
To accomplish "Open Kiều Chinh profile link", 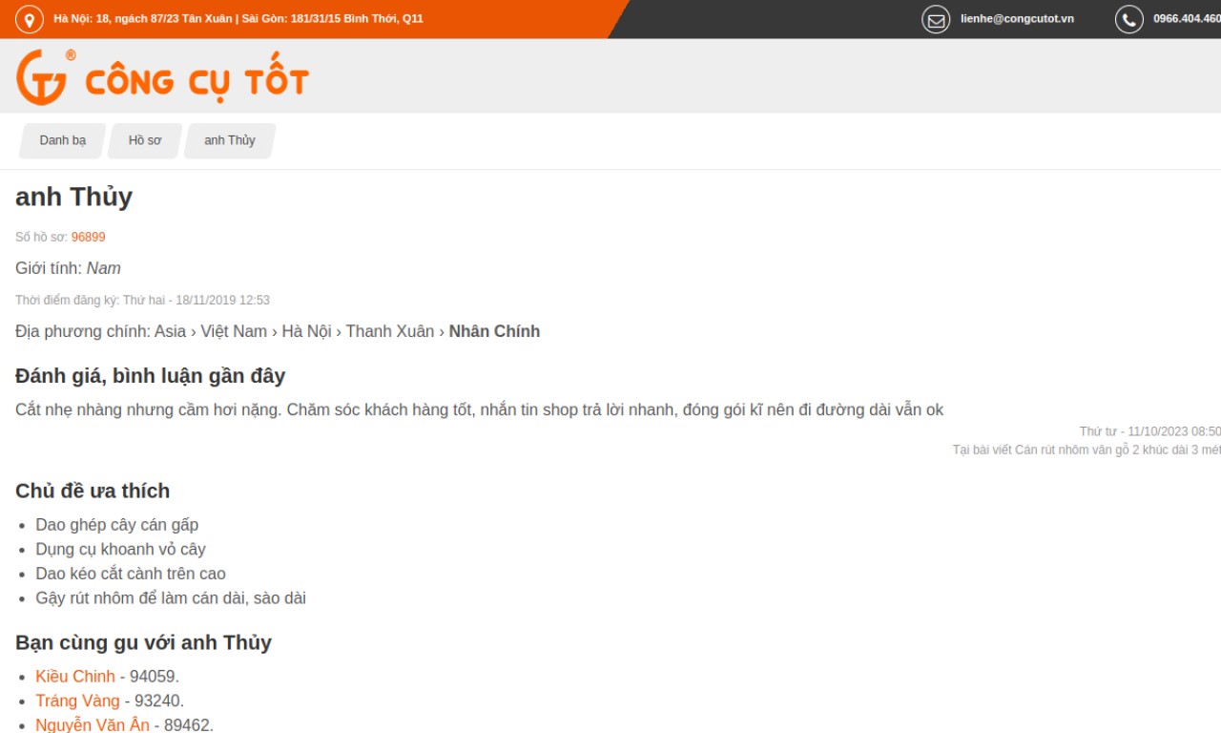I will click(x=75, y=676).
